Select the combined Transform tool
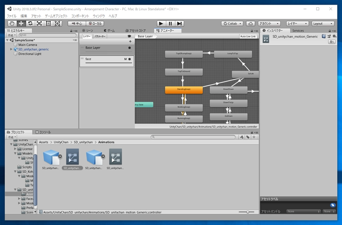The height and width of the screenshot is (225, 342). pos(58,24)
